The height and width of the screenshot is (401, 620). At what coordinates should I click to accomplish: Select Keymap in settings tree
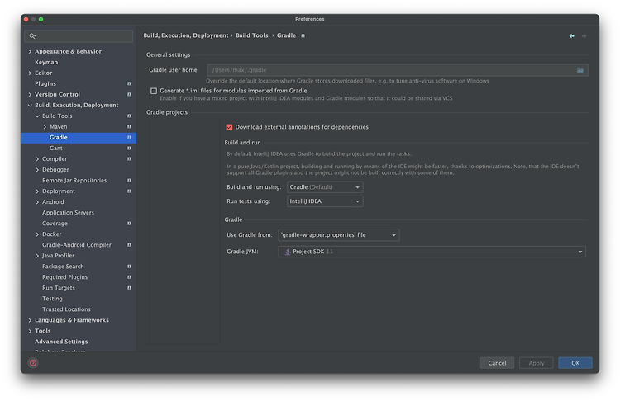[46, 63]
